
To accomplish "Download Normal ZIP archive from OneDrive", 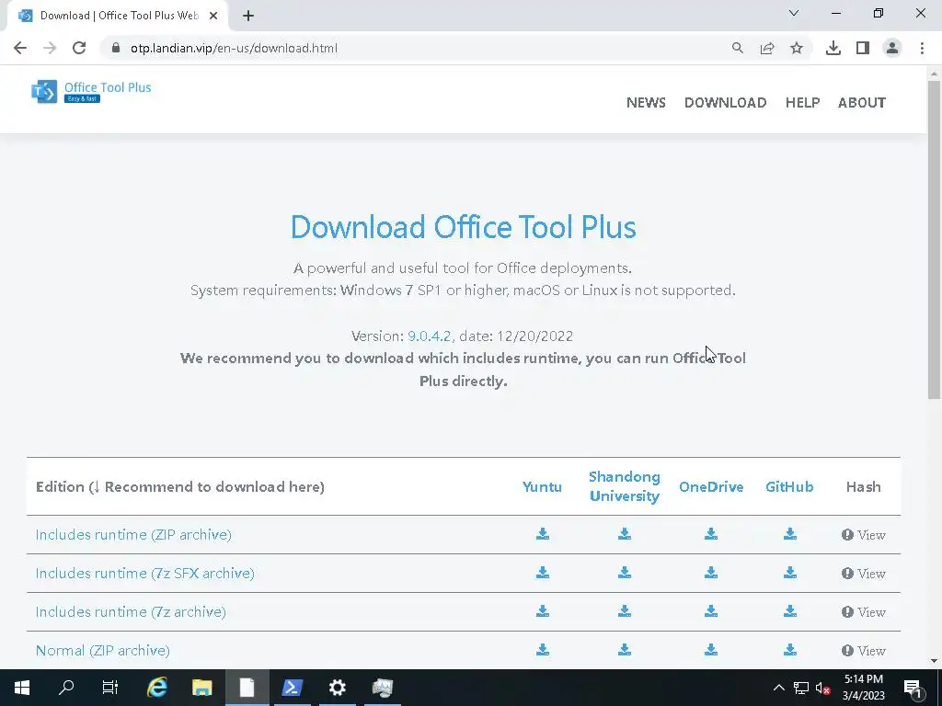I will click(x=711, y=650).
